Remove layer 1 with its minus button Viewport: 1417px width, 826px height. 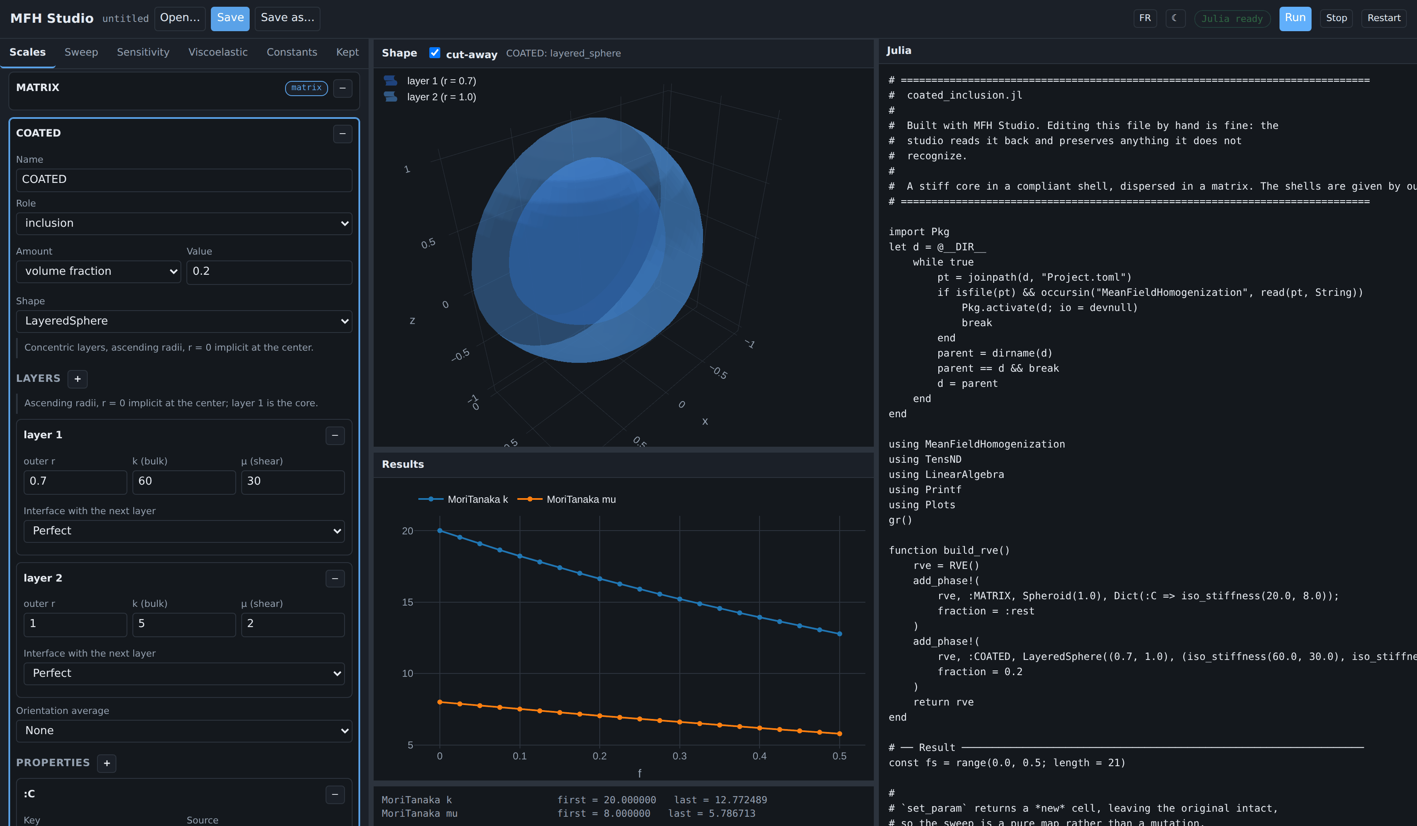tap(335, 435)
